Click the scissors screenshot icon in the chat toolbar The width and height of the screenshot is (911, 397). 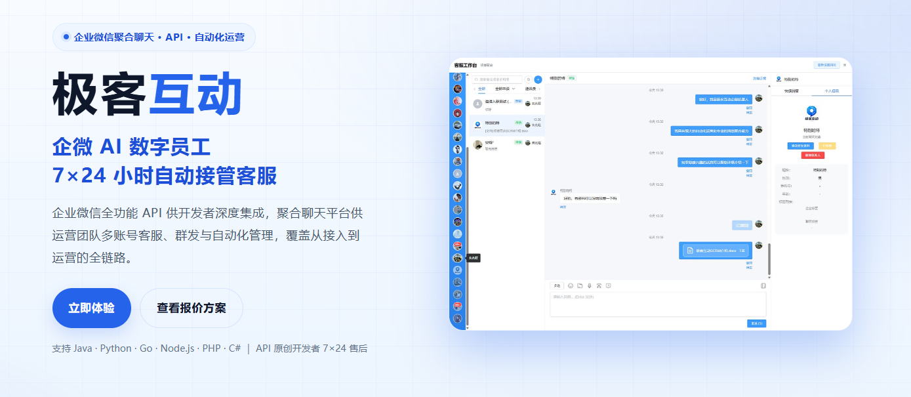(599, 285)
